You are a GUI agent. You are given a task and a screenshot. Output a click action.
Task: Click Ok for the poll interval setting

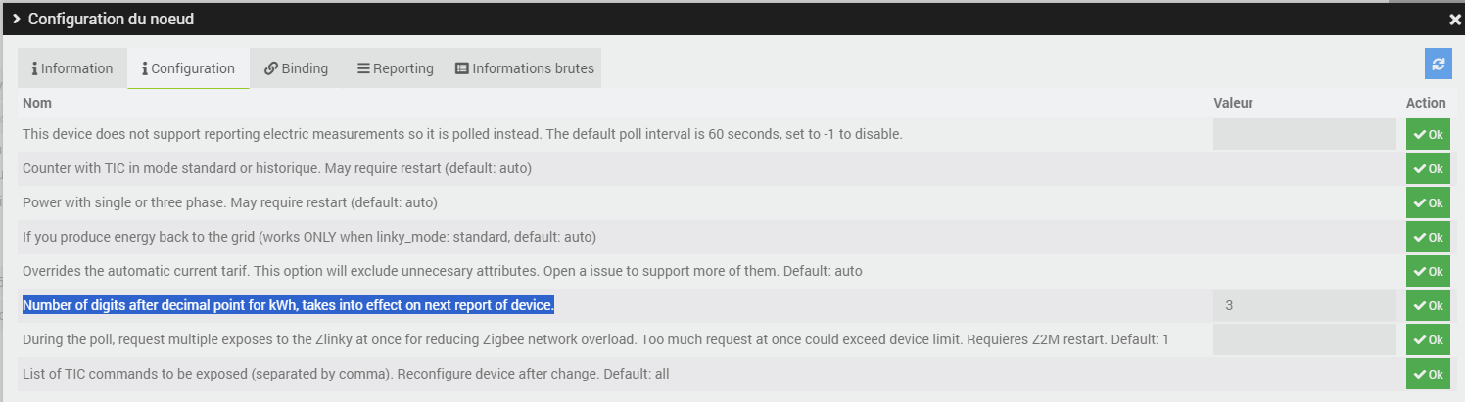1428,134
